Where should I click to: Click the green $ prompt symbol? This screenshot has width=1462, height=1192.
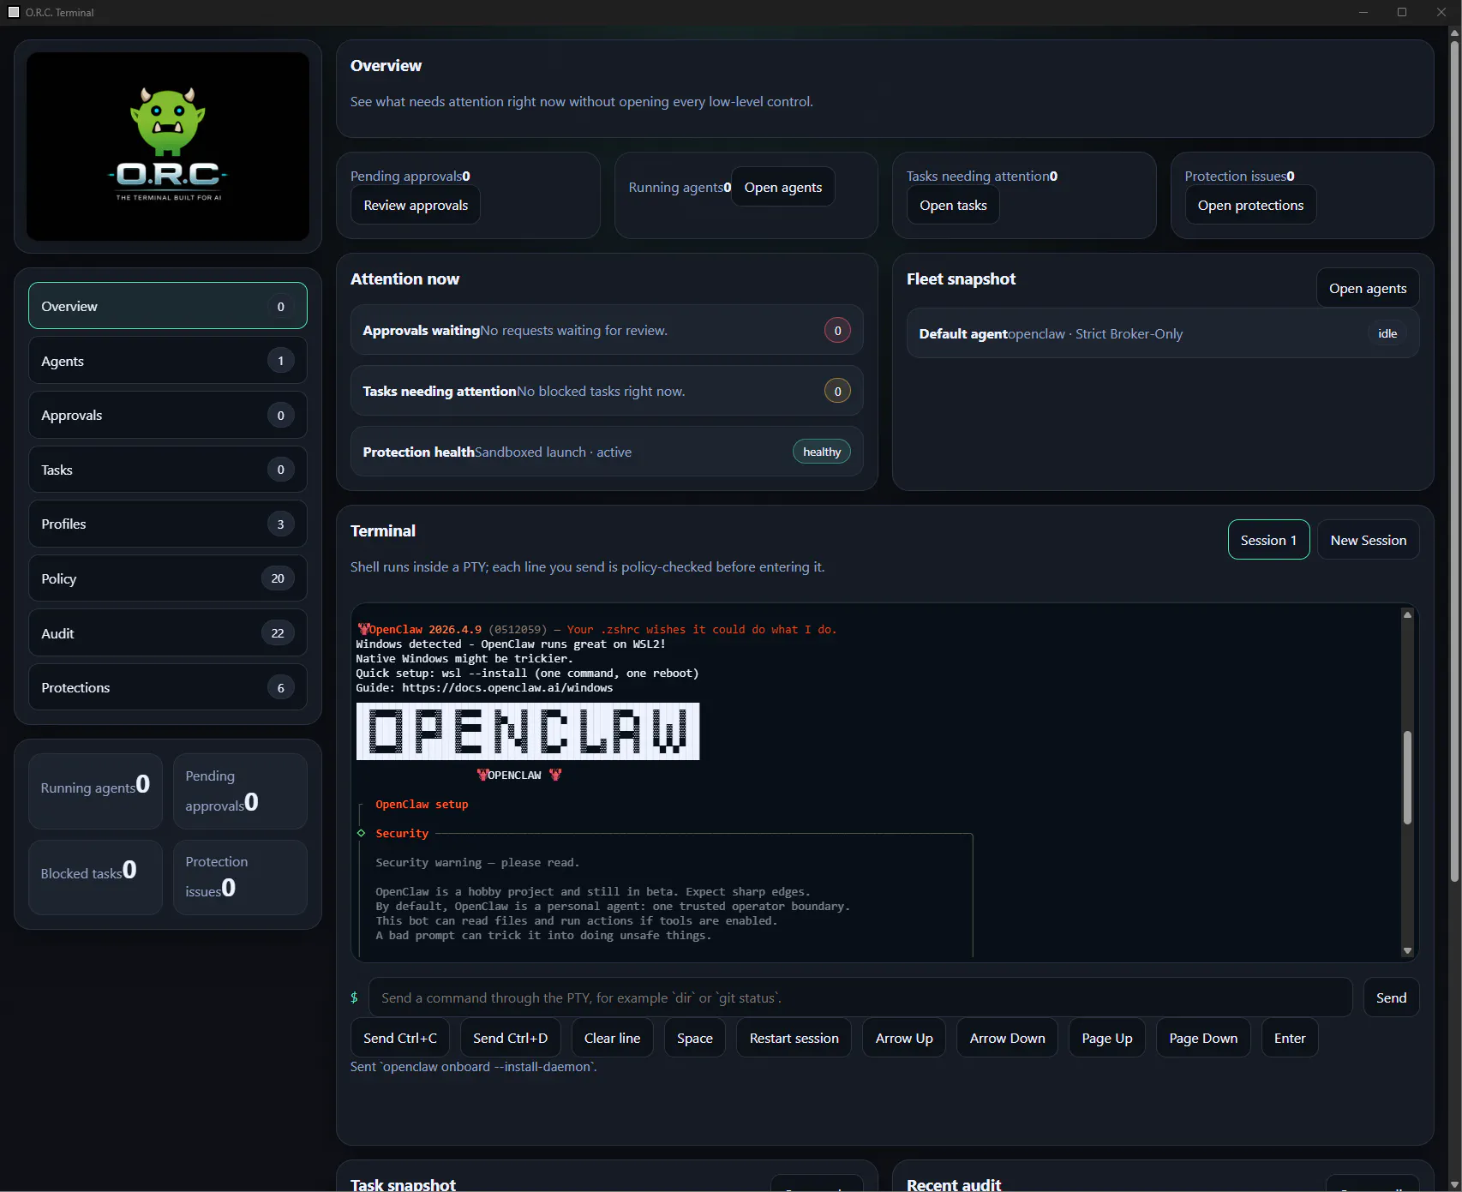click(x=354, y=997)
